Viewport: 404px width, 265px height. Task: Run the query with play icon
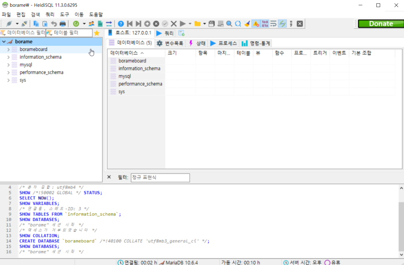183,24
